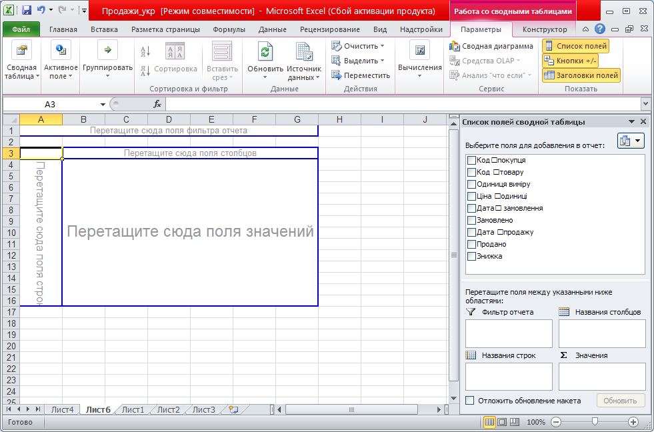Switch to the Лист1 sheet tab

click(133, 409)
